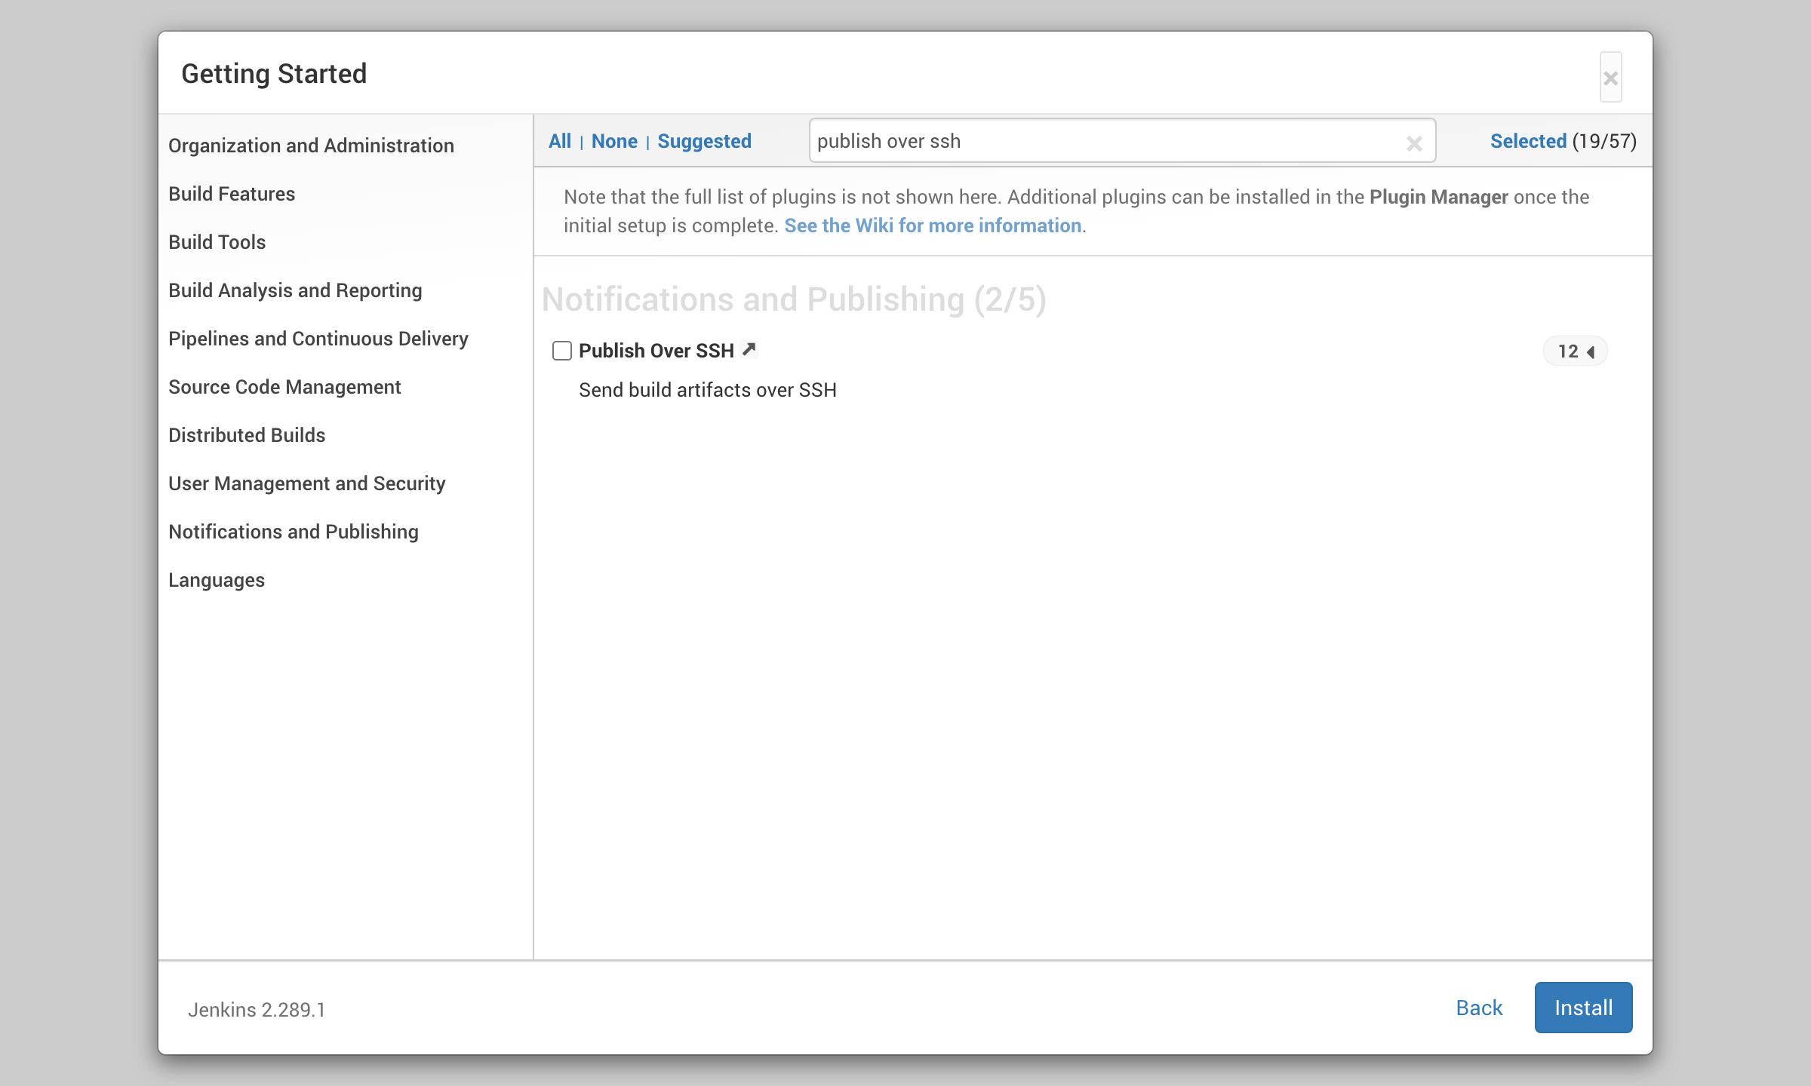Image resolution: width=1811 pixels, height=1086 pixels.
Task: Navigate to Source Code Management category
Action: 284,387
